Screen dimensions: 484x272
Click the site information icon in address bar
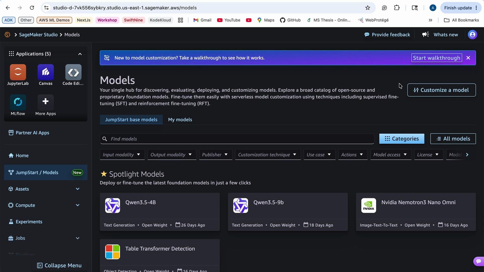point(46,8)
